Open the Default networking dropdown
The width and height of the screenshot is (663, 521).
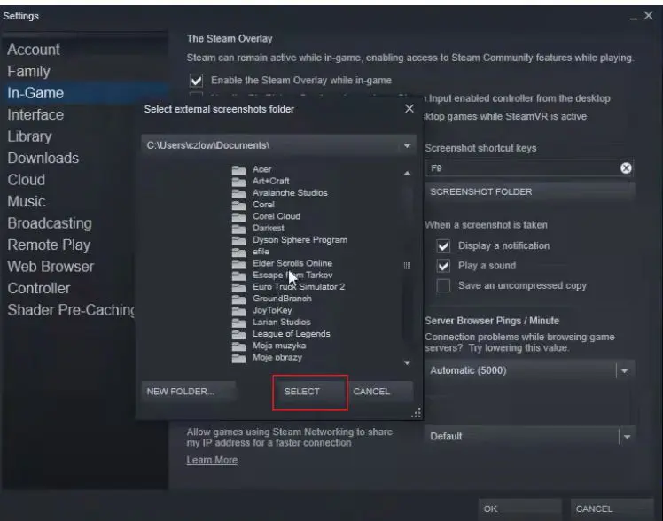point(627,437)
